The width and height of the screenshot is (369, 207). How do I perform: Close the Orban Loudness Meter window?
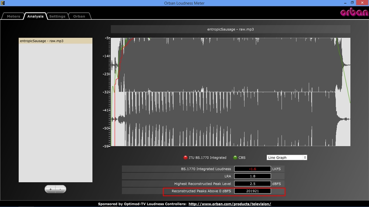[362, 3]
